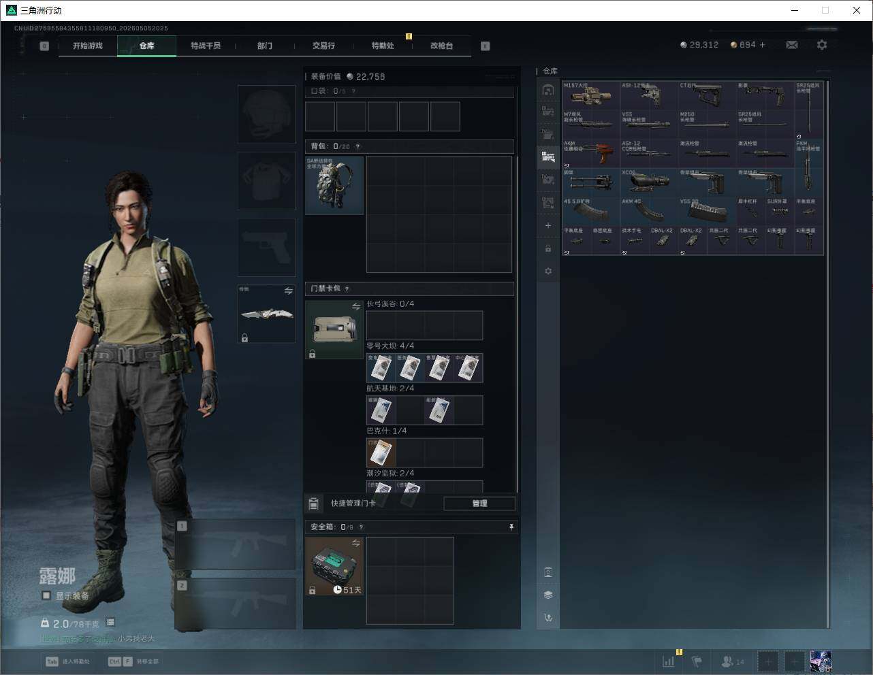Select CT后托 stock in warehouse

[x=708, y=96]
